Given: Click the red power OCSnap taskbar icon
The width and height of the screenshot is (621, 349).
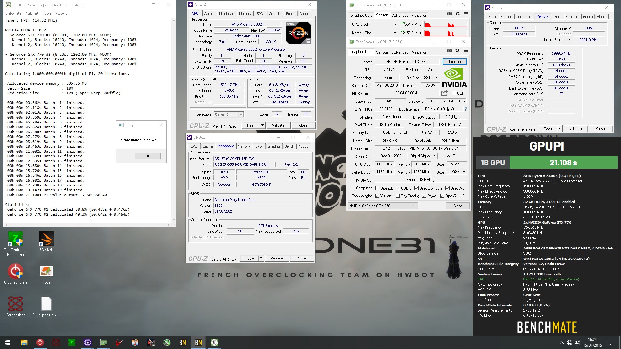Looking at the screenshot, I should (x=40, y=343).
